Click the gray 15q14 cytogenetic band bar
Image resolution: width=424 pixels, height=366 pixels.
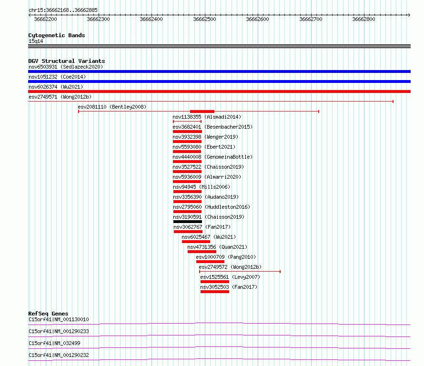219,46
